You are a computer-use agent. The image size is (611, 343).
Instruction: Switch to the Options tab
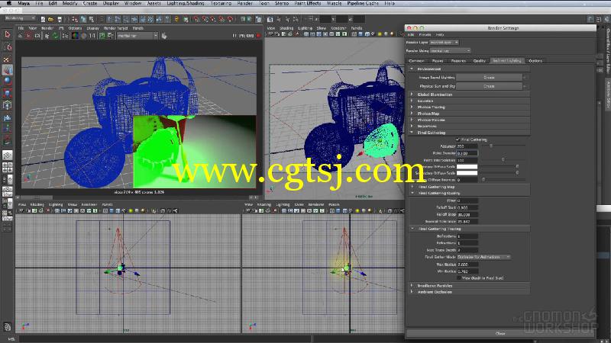(x=535, y=61)
